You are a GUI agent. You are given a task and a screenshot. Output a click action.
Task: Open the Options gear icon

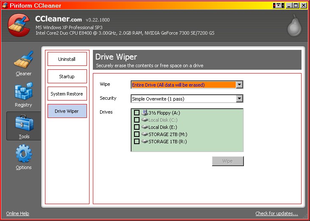(24, 153)
